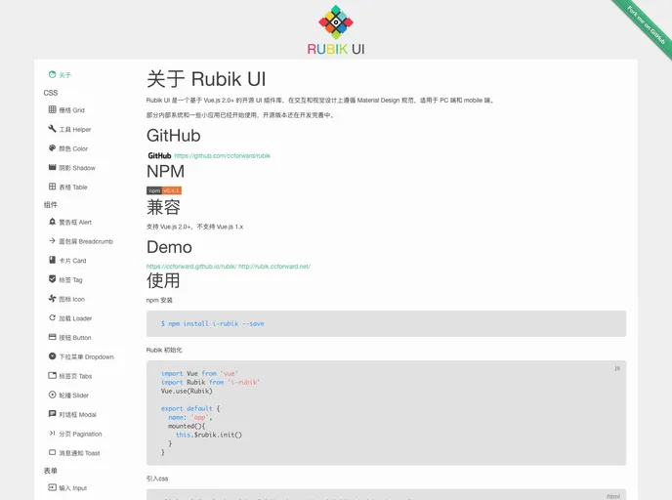This screenshot has height=500, width=672.
Task: Open the 图标 Icon page
Action: (x=72, y=300)
